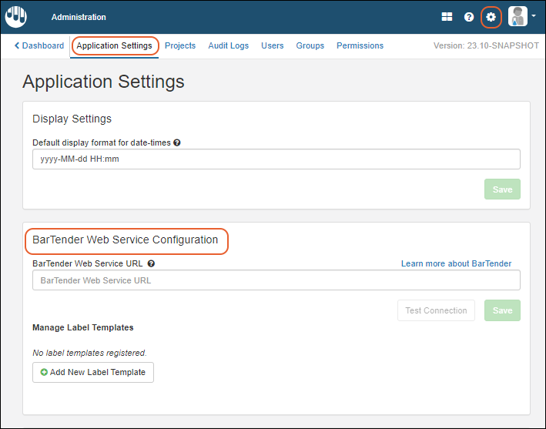Click Add New Label Template button
The width and height of the screenshot is (546, 429).
coord(93,372)
